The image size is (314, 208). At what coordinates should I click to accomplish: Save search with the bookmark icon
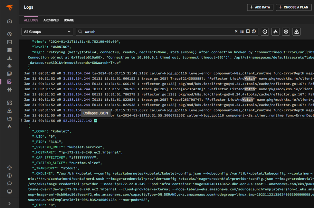coord(248,32)
